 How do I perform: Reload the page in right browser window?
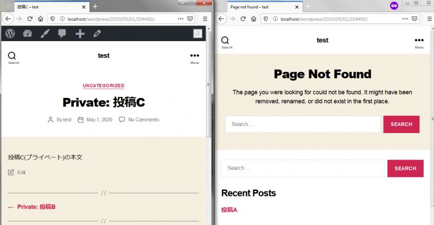click(x=242, y=19)
